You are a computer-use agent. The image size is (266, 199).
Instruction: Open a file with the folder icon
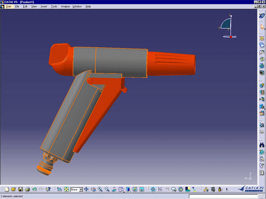click(x=13, y=189)
